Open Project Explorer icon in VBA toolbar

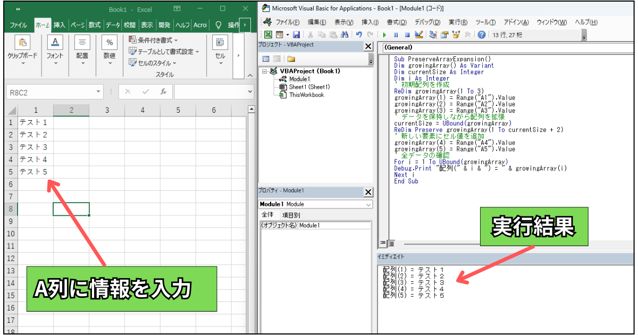(x=433, y=35)
